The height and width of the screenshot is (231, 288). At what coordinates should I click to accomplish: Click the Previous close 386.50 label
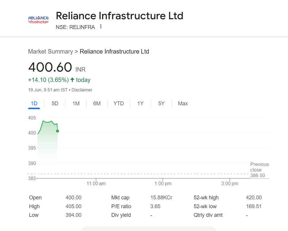[259, 170]
